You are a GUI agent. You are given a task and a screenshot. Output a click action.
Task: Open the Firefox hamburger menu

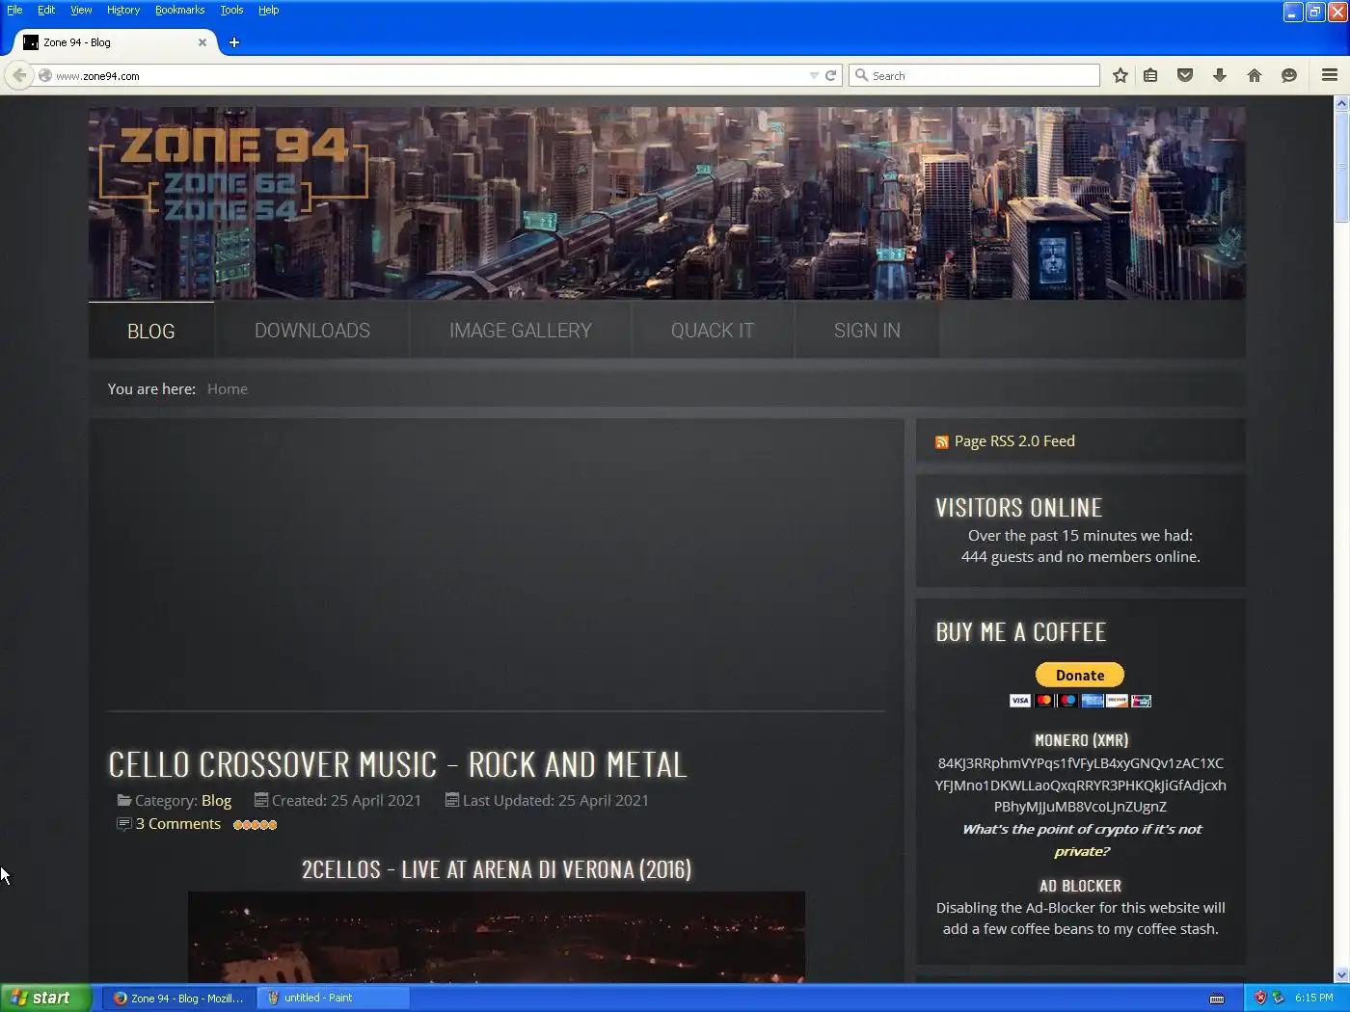(1330, 75)
